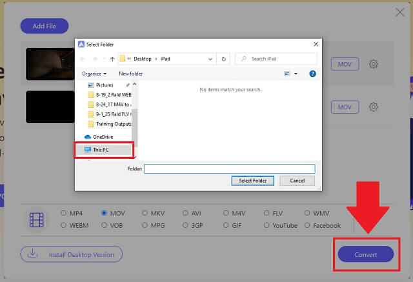Open the Training Outputs folder
The width and height of the screenshot is (413, 282).
click(110, 124)
